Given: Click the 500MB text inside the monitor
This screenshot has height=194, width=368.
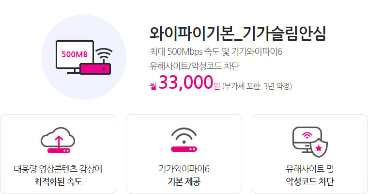Looking at the screenshot, I should click(75, 54).
